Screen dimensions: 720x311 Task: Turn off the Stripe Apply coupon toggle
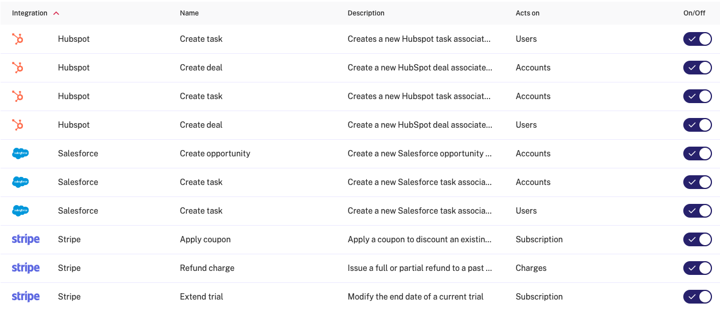[x=697, y=239]
